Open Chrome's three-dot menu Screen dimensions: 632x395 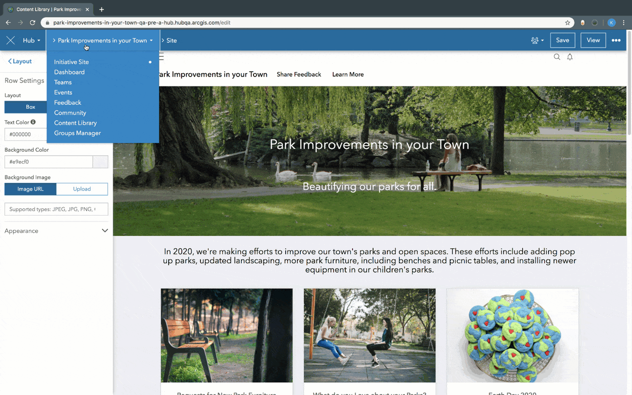click(624, 22)
